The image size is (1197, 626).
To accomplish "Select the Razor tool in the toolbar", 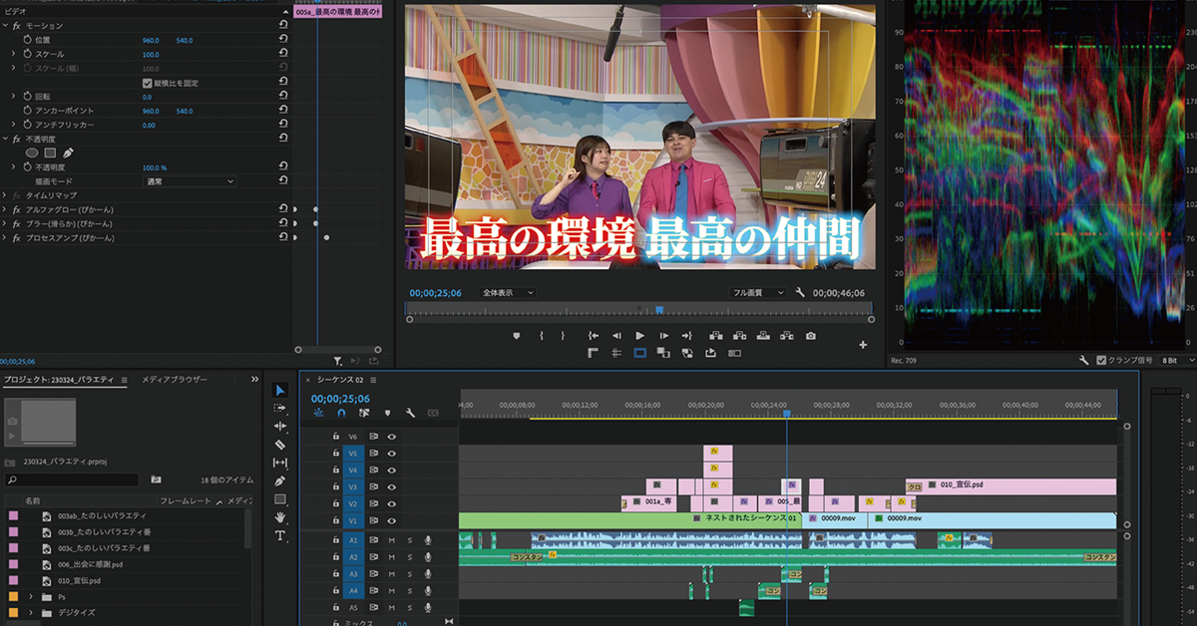I will tap(280, 445).
